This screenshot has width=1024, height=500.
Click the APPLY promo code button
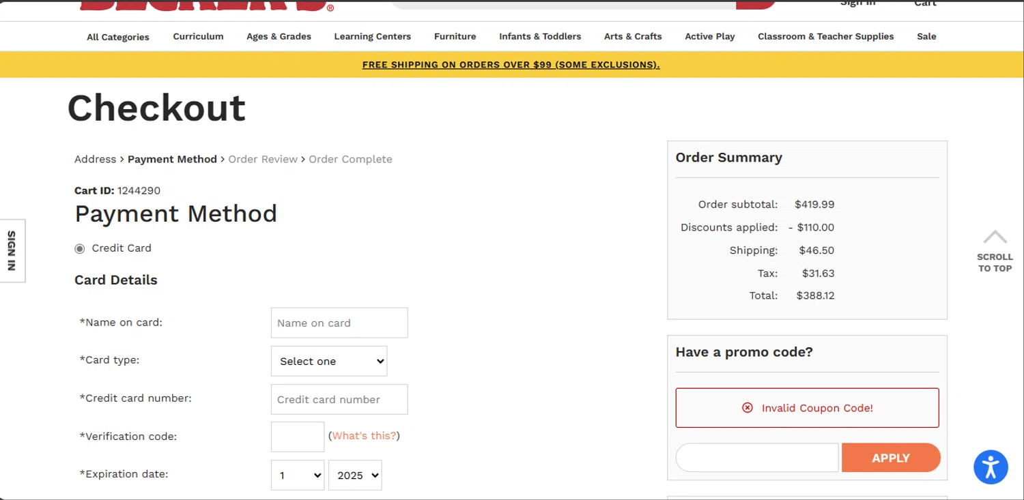coord(891,458)
